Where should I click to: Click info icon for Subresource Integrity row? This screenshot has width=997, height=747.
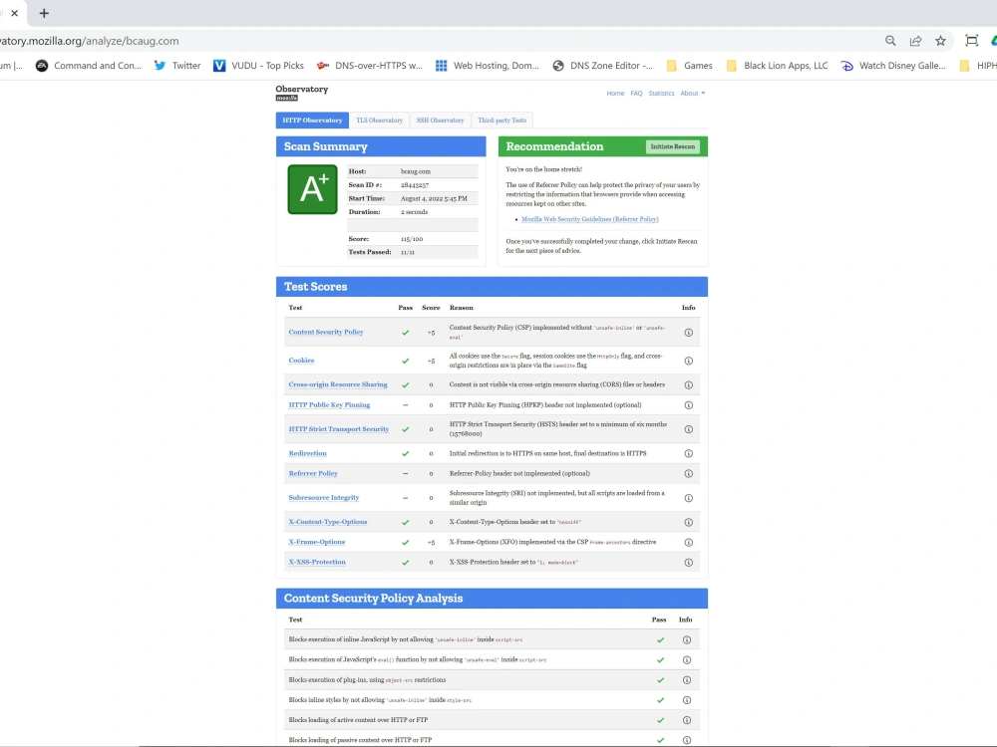(688, 498)
